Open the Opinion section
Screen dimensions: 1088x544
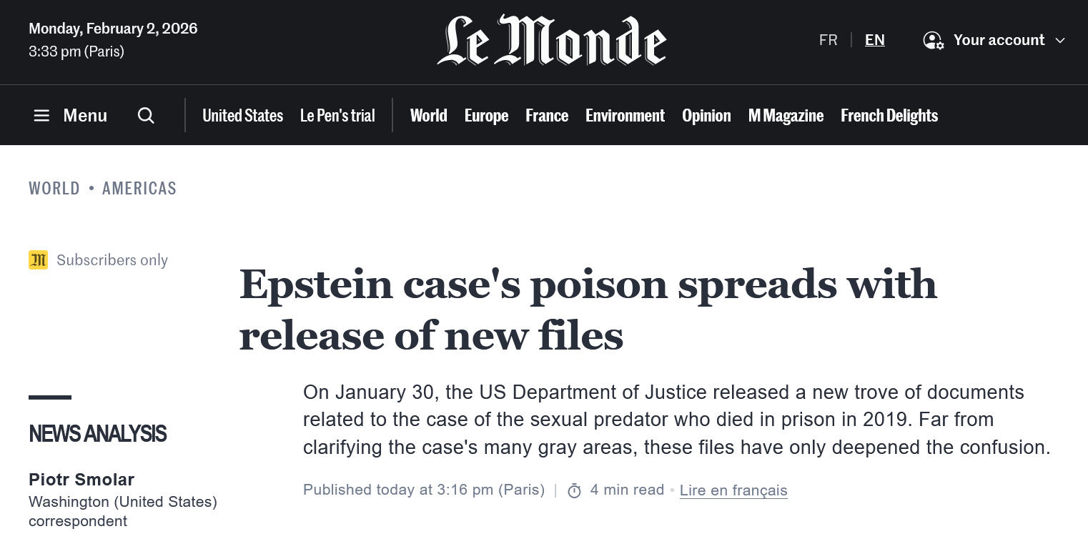(706, 116)
